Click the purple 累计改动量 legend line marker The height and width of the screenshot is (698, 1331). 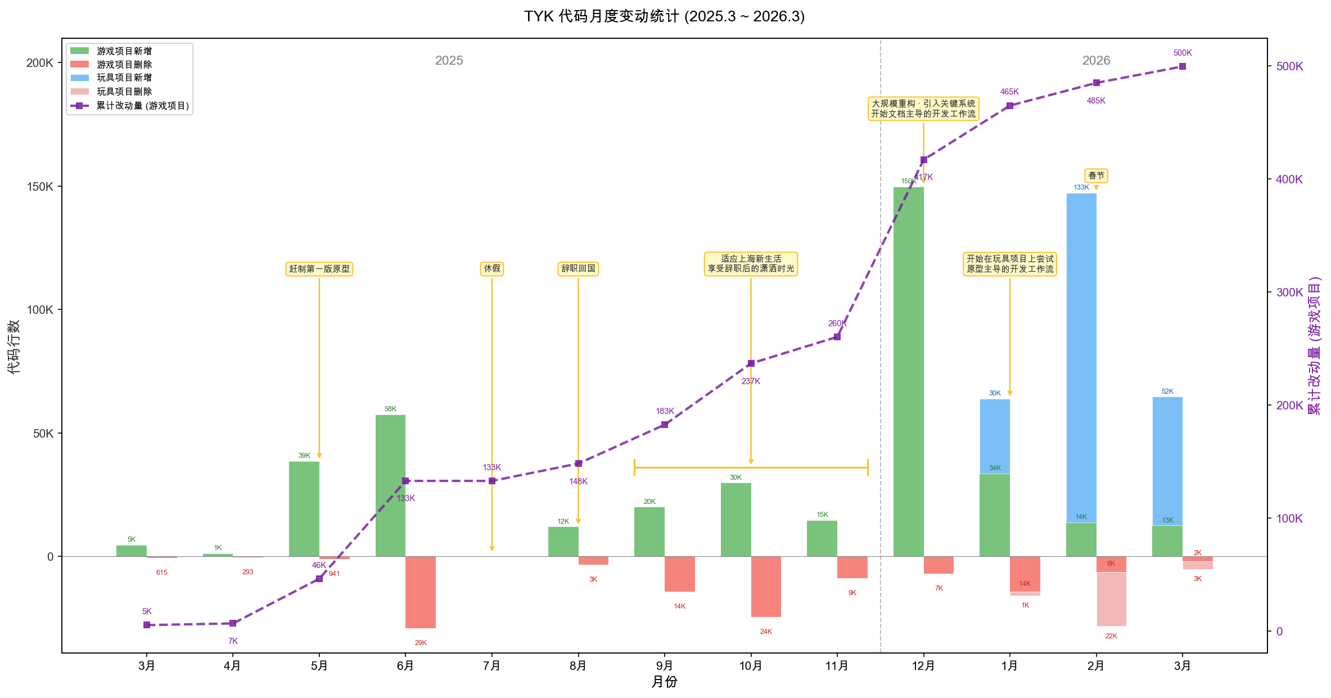pos(79,106)
